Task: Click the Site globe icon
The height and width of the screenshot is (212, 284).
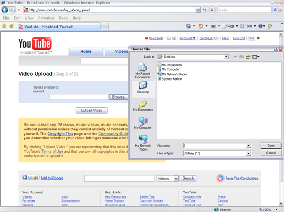Action: [x=259, y=38]
